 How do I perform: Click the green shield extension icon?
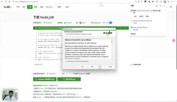(149, 2)
